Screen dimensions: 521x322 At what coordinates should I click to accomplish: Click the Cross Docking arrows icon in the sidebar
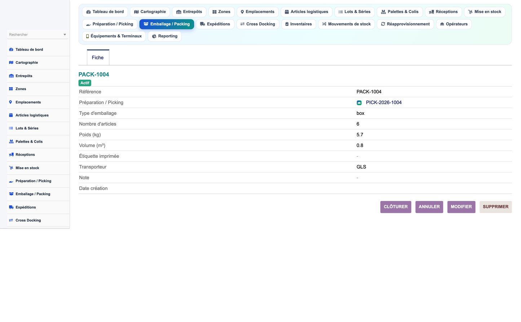[x=11, y=220]
